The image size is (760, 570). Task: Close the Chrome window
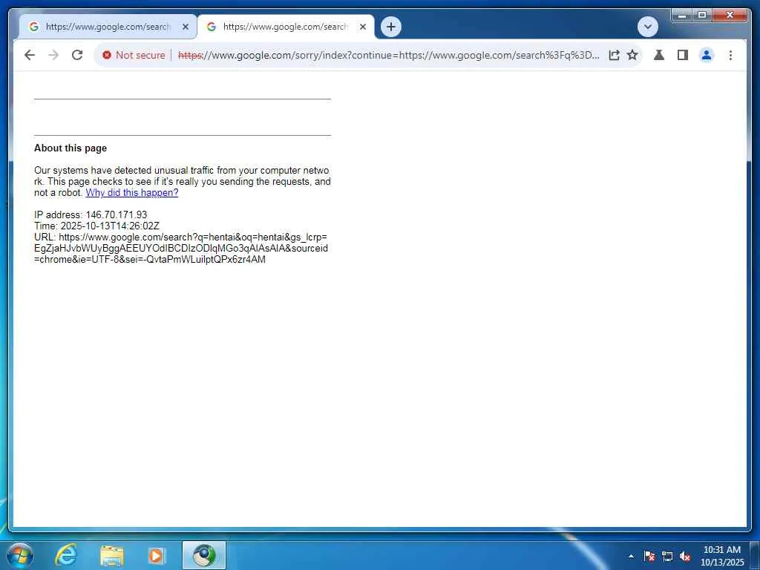pos(730,16)
